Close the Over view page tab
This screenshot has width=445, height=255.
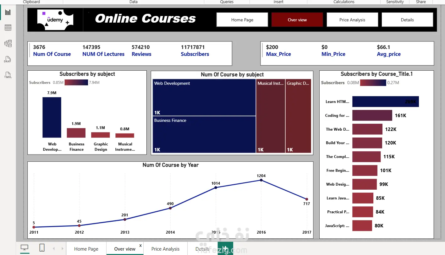pyautogui.click(x=140, y=246)
